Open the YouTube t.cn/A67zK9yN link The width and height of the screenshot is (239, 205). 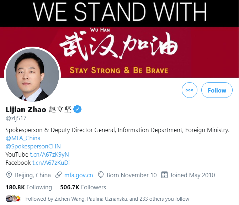49,154
